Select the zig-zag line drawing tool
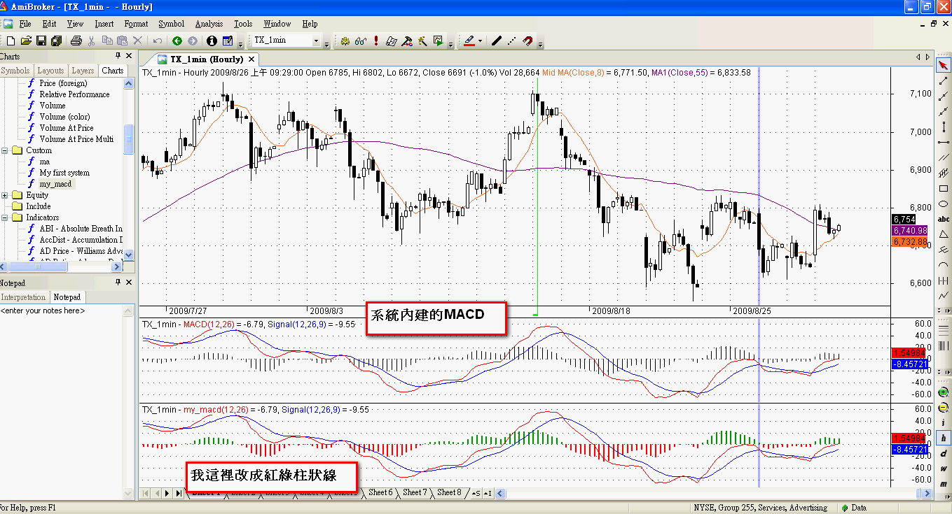This screenshot has width=952, height=514. tap(944, 295)
